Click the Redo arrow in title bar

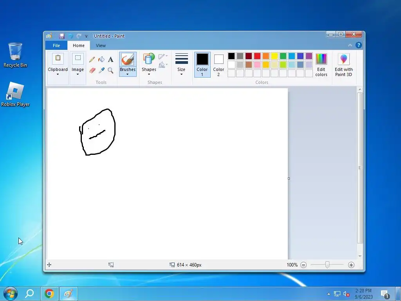tap(79, 36)
